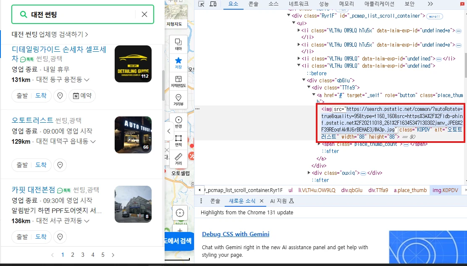Select the 거리 distance ruler tool

click(x=178, y=159)
